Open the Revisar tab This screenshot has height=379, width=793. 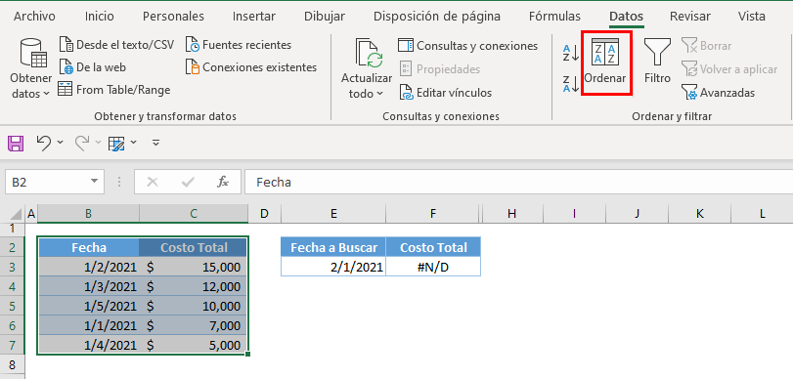[x=690, y=17]
